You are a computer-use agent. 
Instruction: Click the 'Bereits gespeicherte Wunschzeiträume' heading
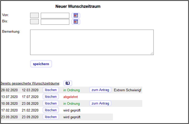(30, 83)
